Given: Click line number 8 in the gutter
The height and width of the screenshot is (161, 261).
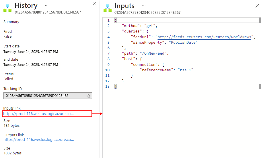Looking at the screenshot, I should [108, 59].
